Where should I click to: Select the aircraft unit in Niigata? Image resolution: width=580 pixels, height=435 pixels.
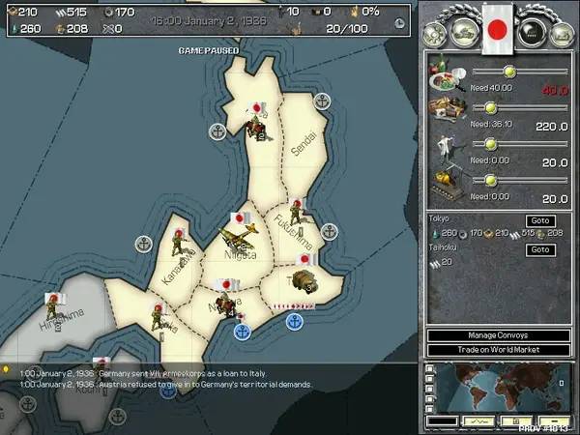click(237, 240)
